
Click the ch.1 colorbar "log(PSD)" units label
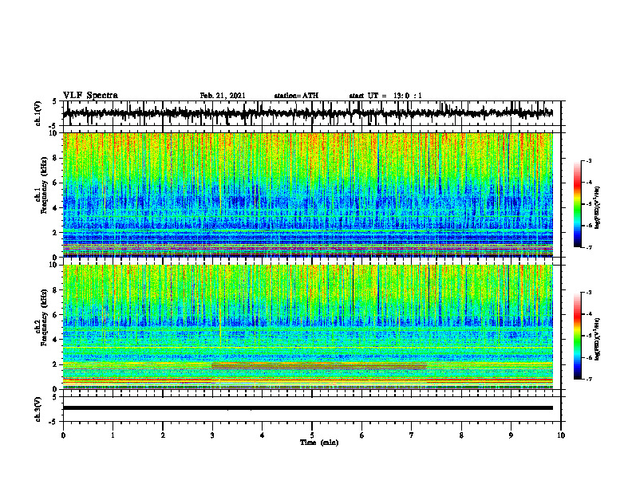tap(597, 207)
